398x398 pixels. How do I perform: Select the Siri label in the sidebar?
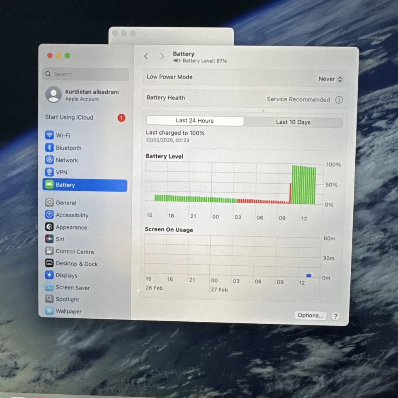[x=60, y=239]
